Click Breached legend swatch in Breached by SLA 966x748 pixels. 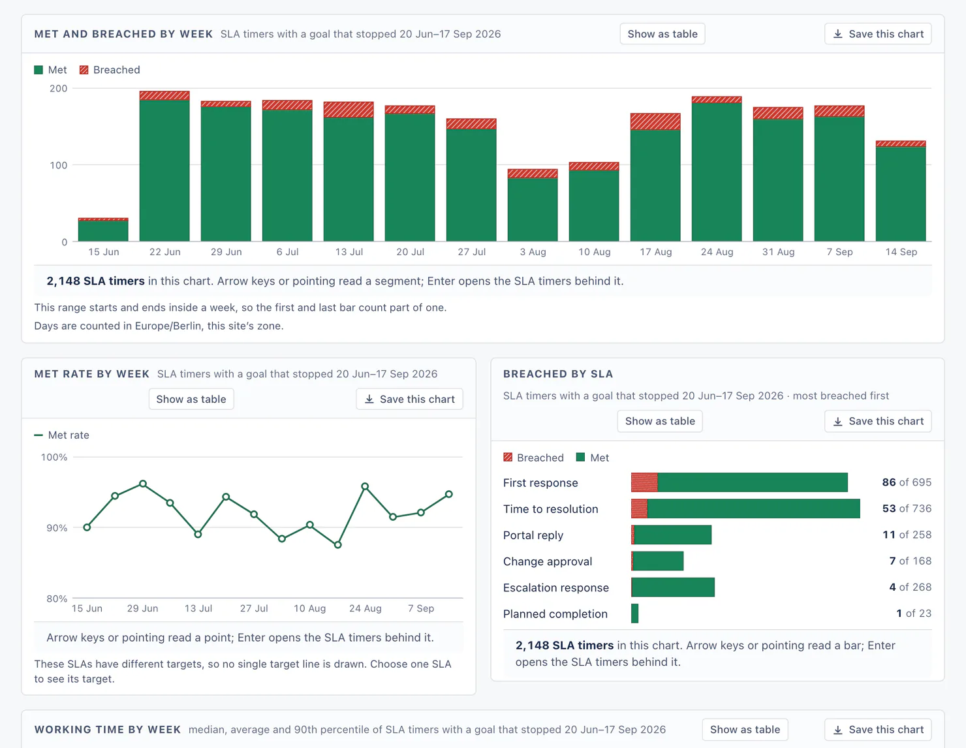click(508, 458)
